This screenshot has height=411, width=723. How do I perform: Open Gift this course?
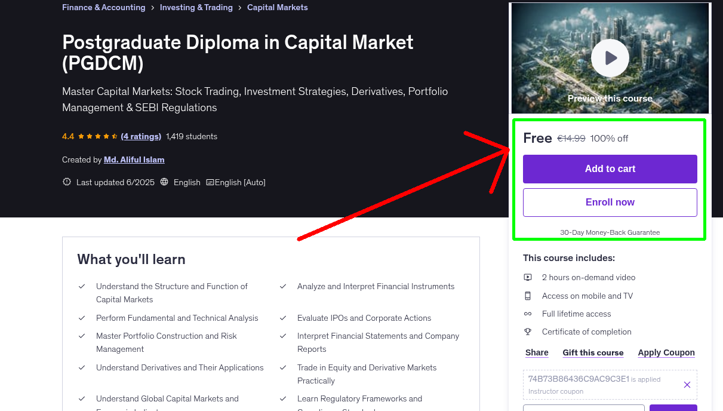tap(593, 352)
